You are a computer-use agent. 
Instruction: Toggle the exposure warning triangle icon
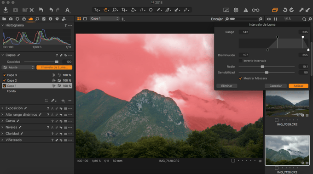click(245, 10)
